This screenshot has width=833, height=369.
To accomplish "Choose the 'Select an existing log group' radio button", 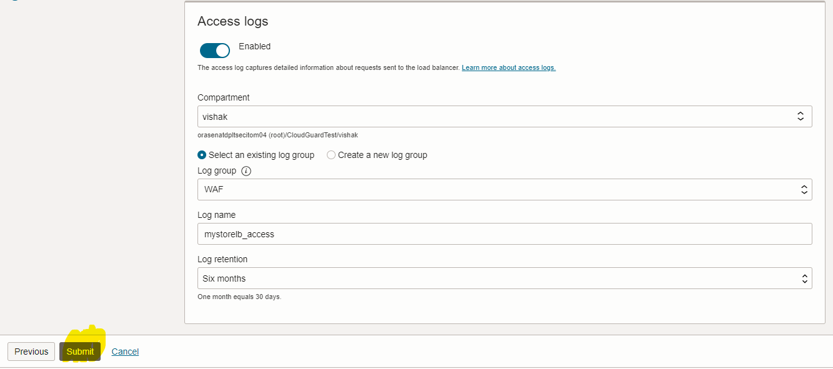I will 202,155.
